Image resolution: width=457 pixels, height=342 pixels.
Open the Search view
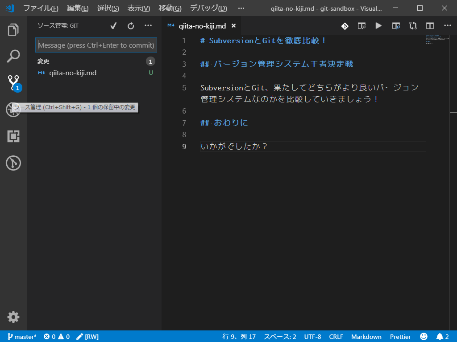[13, 56]
